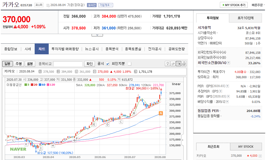
Task: Select the pencil drawing tool icon
Action: tap(173, 64)
